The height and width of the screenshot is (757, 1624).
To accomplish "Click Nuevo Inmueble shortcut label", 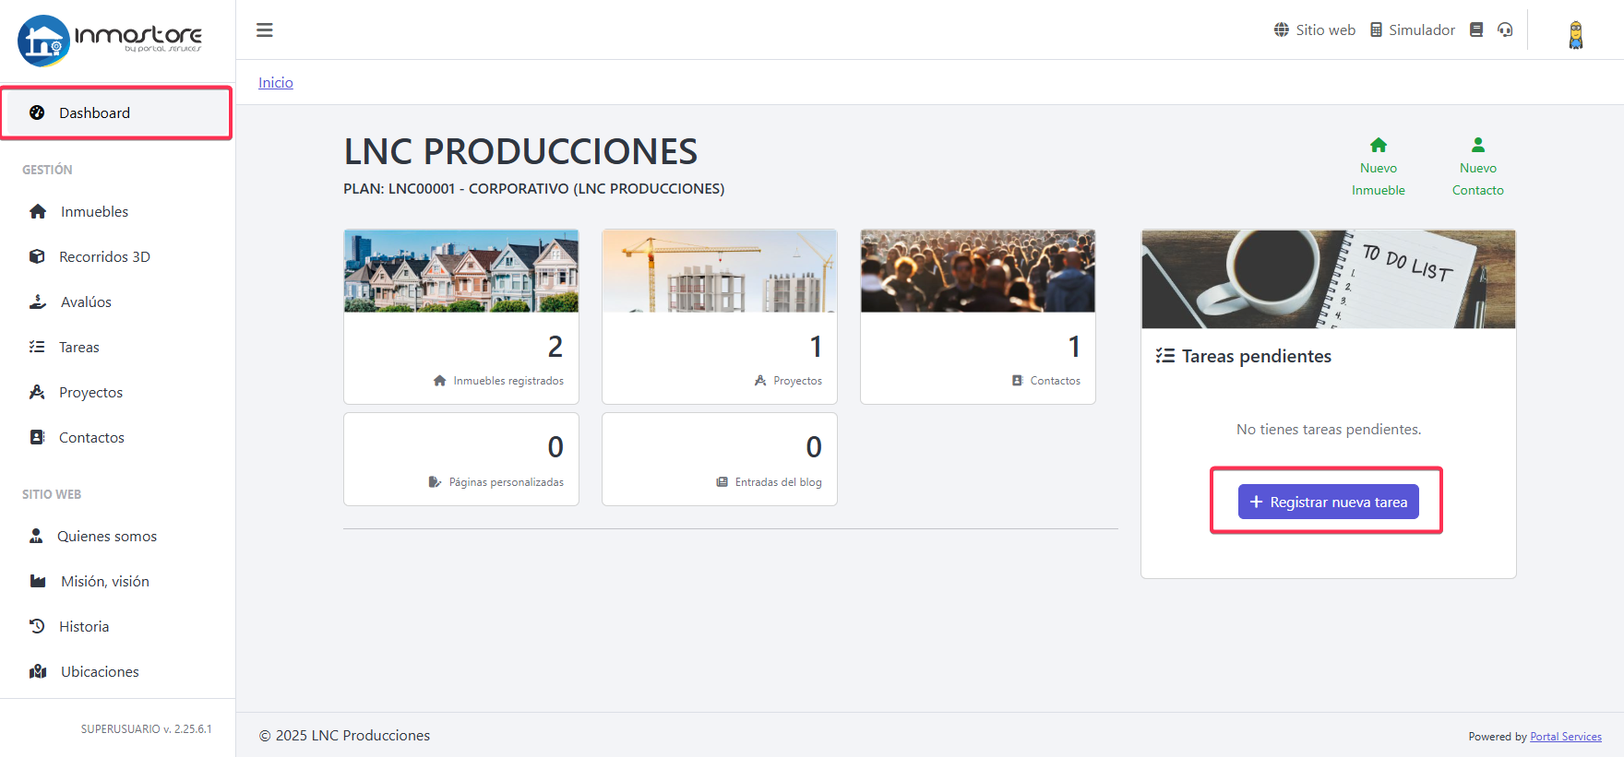I will tap(1379, 179).
